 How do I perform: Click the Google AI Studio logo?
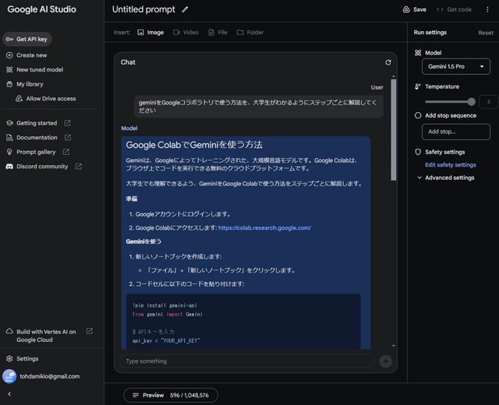(41, 9)
